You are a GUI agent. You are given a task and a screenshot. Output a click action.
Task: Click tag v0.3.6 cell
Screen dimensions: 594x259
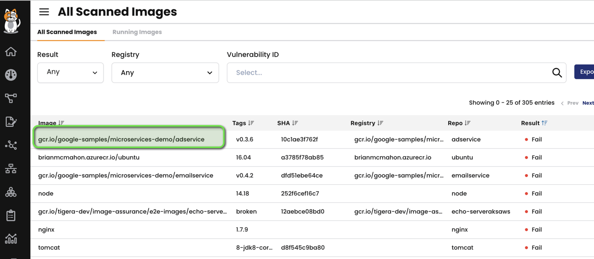[244, 139]
